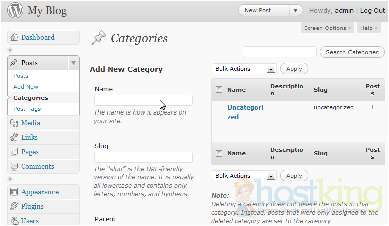Click into the Slug text field
The width and height of the screenshot is (389, 226).
pyautogui.click(x=143, y=157)
